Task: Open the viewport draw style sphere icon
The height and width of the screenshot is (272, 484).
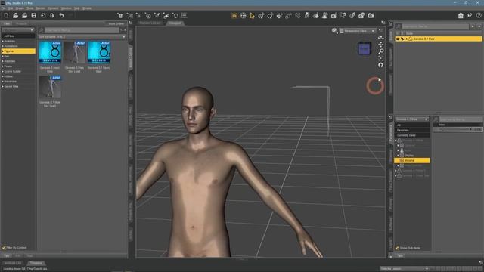Action: (334, 30)
